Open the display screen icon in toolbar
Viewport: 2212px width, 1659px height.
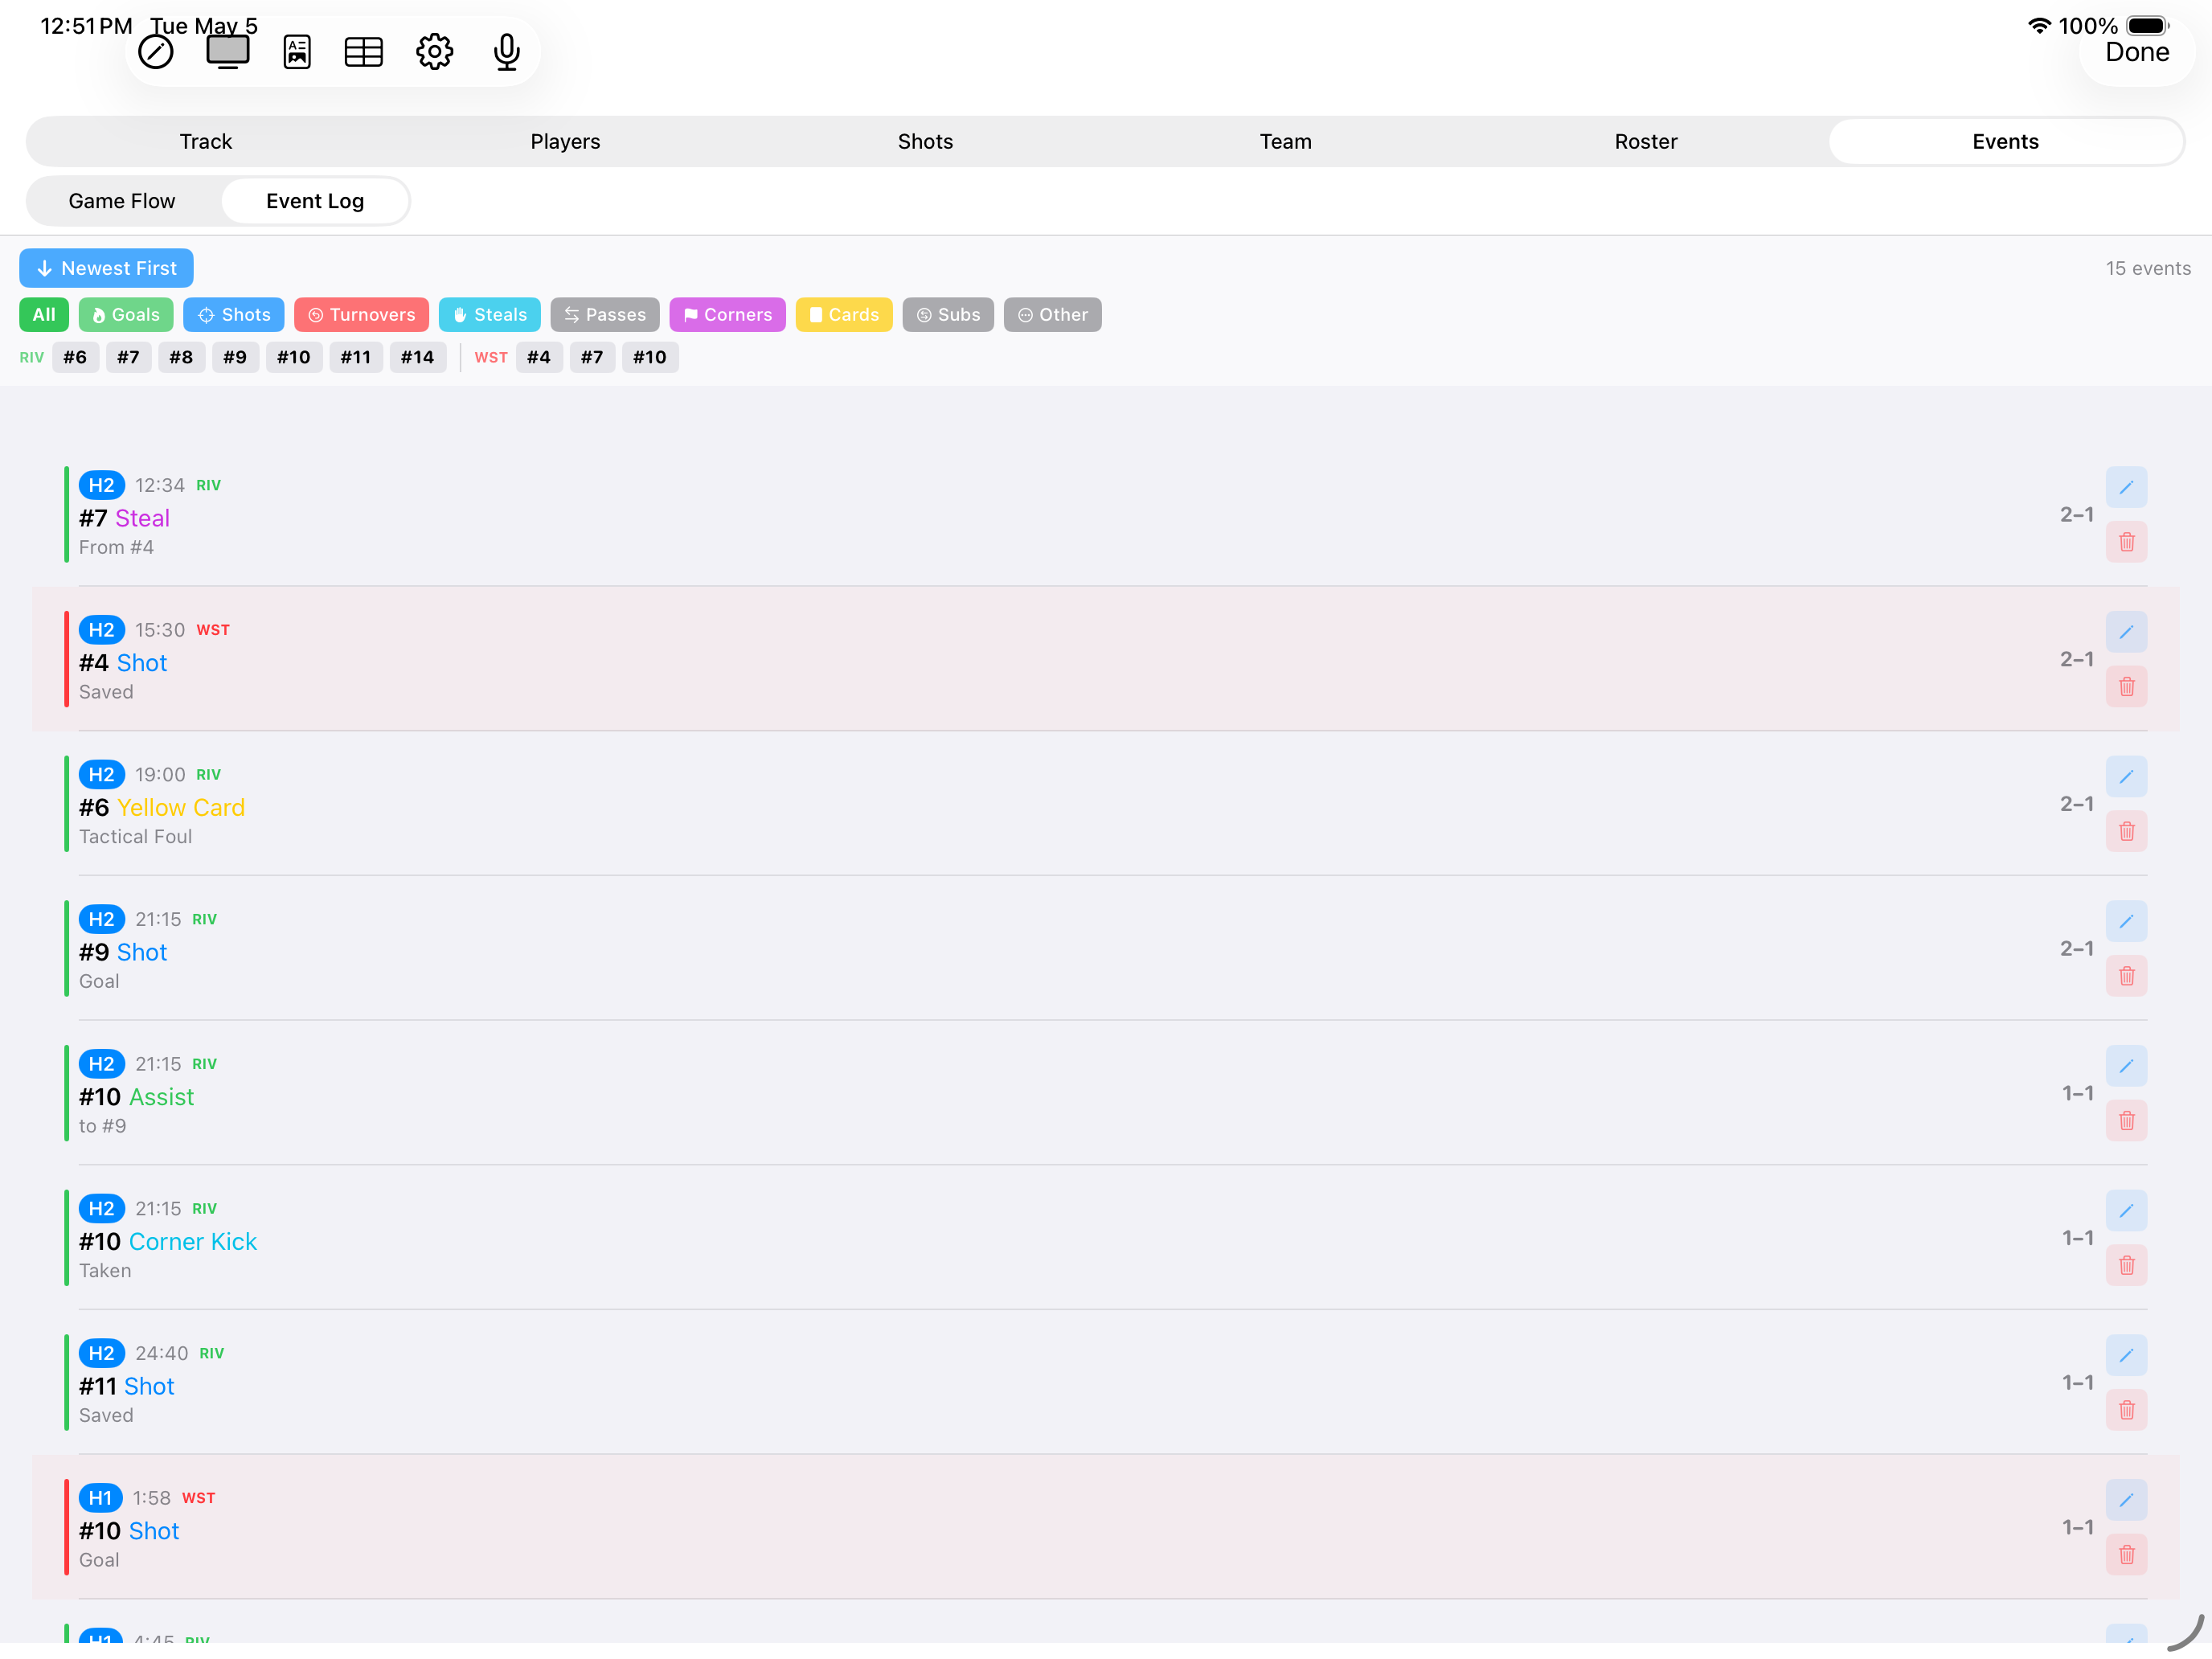click(x=228, y=52)
